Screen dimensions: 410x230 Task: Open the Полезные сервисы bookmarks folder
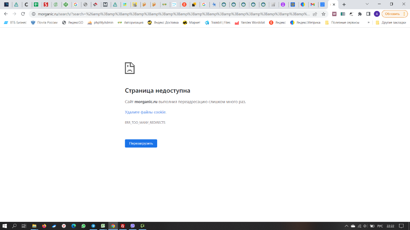point(342,22)
